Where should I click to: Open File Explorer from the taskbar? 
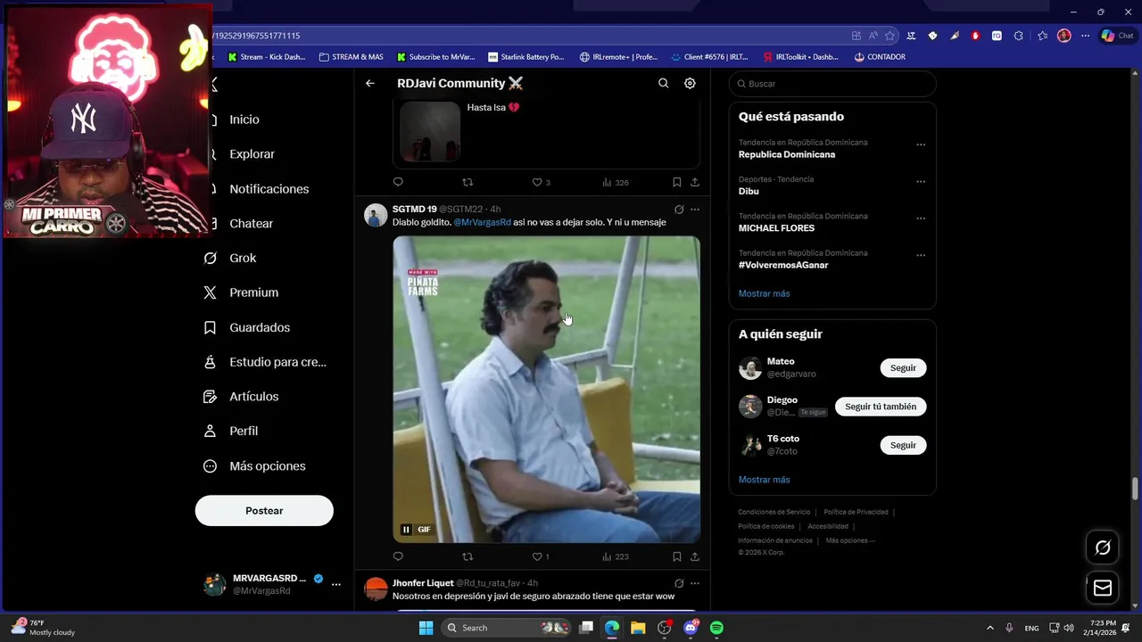pyautogui.click(x=638, y=628)
